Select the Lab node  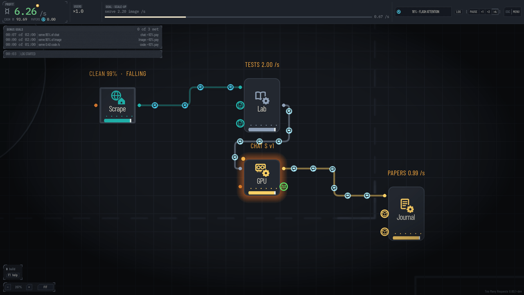click(262, 105)
